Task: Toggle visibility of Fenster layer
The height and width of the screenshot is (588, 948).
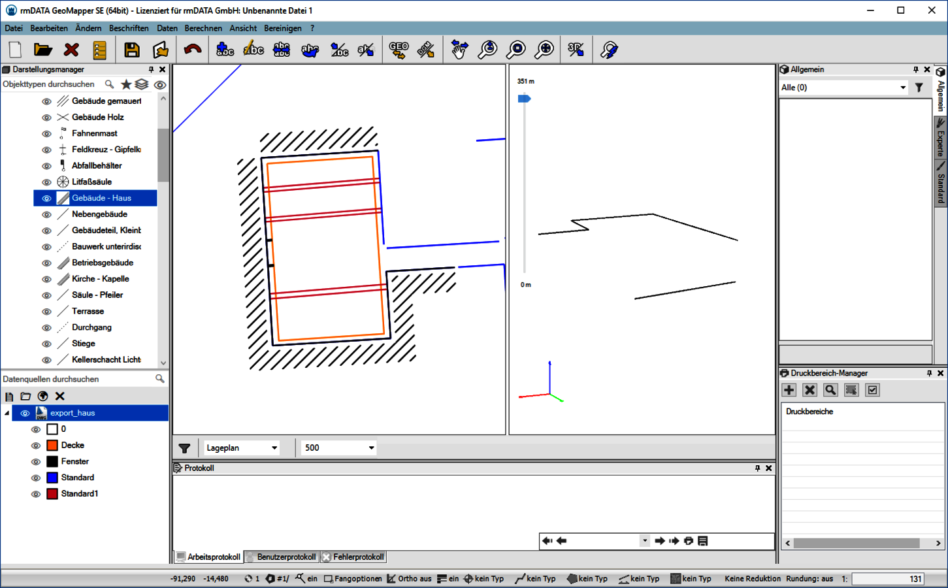Action: point(36,462)
